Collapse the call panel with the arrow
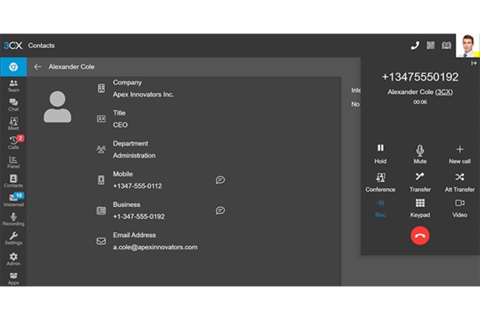Image resolution: width=480 pixels, height=320 pixels. 474,64
